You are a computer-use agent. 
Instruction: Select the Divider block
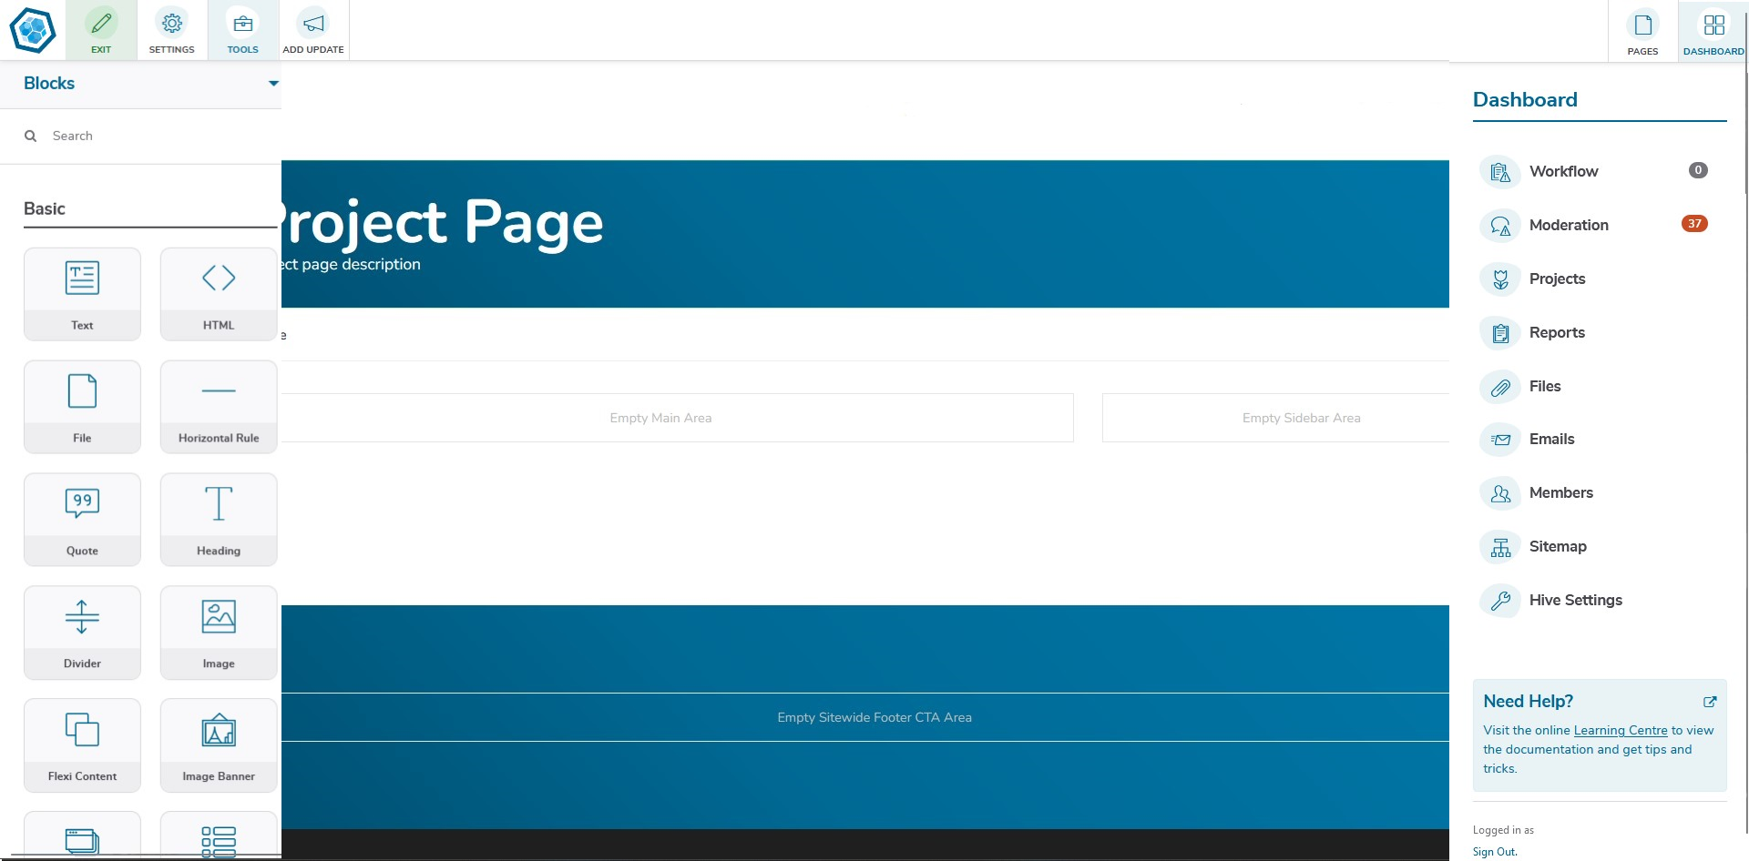click(x=82, y=633)
